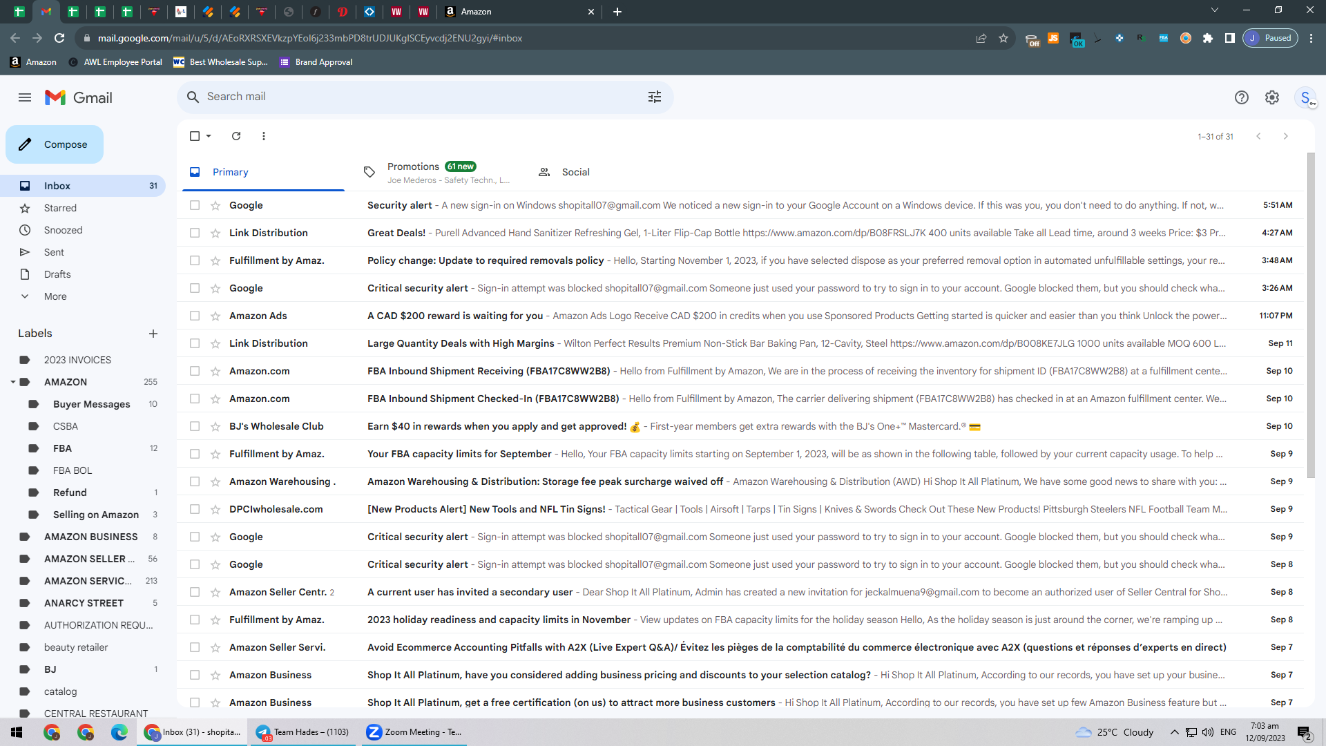Switch to the Primary tab
Viewport: 1326px width, 746px height.
(263, 172)
